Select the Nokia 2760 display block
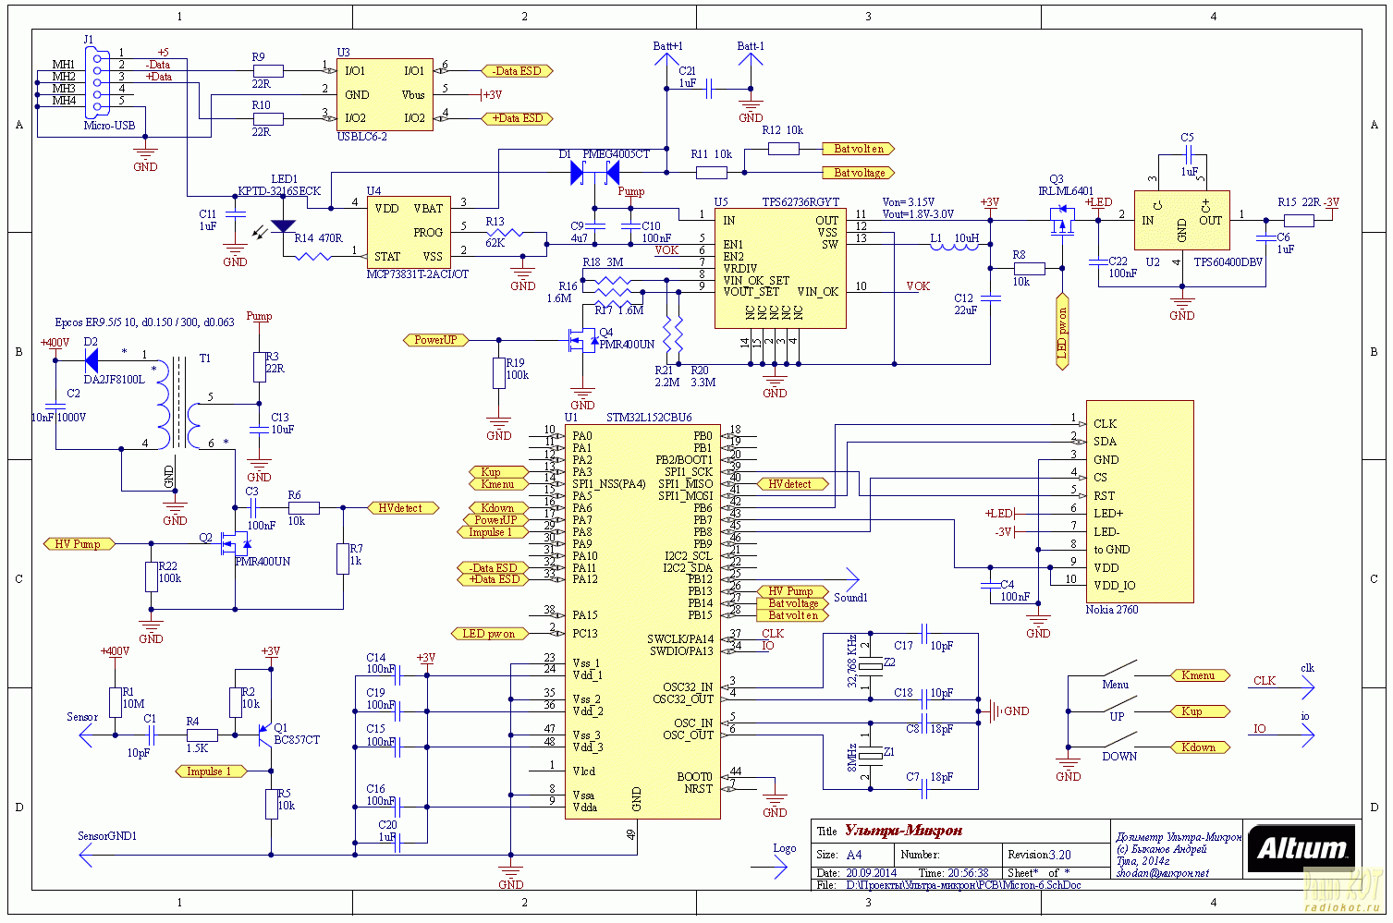 [1139, 502]
